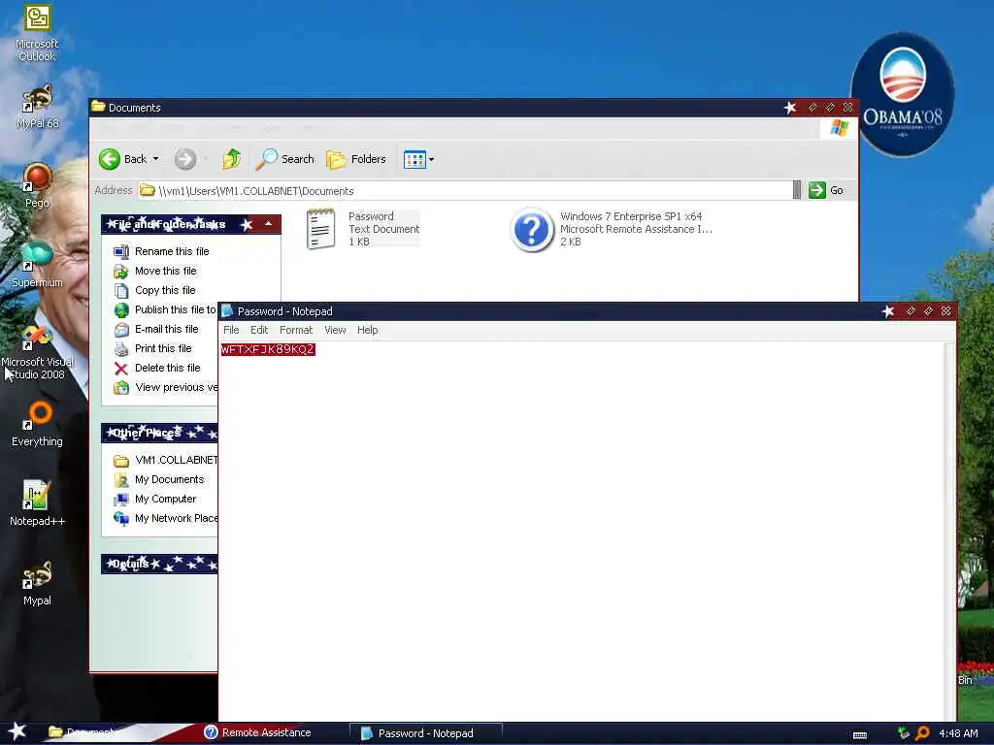
Task: Open address bar dropdown arrow
Action: point(797,190)
